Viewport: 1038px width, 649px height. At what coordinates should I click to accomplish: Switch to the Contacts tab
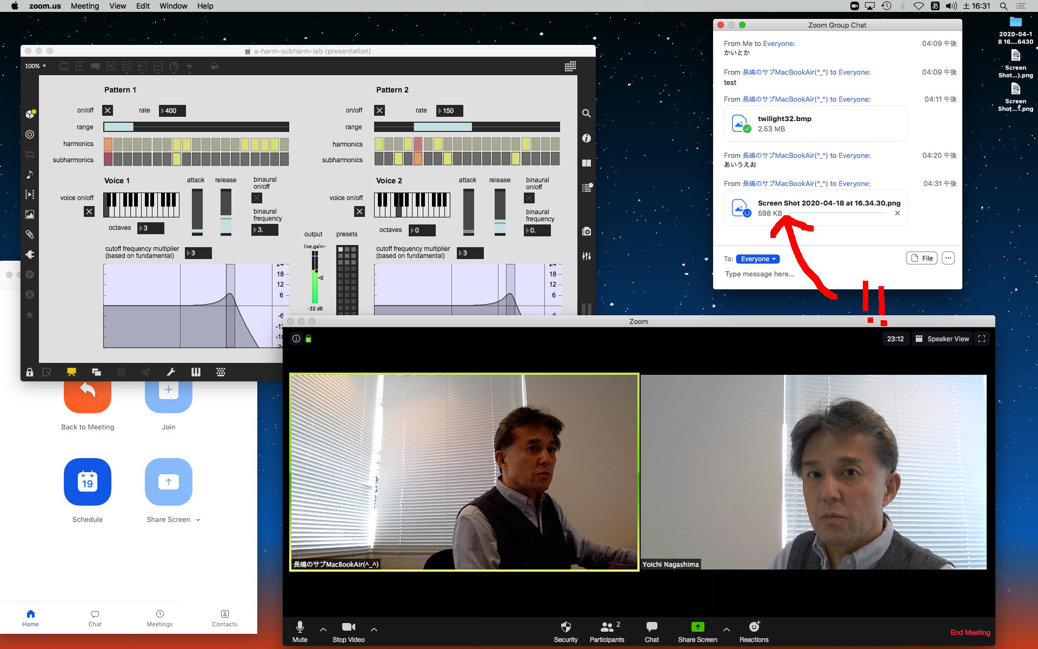(x=224, y=618)
